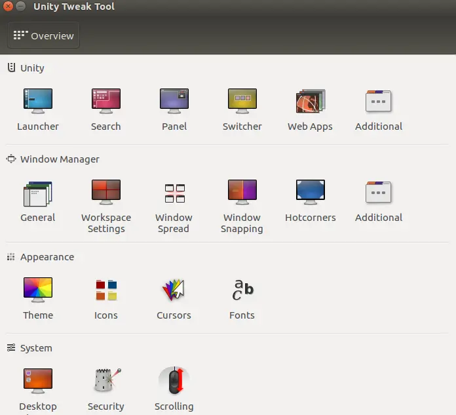Open Window Manager General icon
The width and height of the screenshot is (456, 415).
click(x=38, y=193)
